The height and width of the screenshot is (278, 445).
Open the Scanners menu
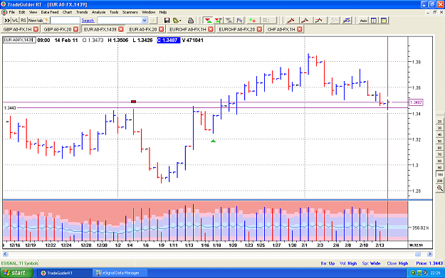tap(130, 12)
